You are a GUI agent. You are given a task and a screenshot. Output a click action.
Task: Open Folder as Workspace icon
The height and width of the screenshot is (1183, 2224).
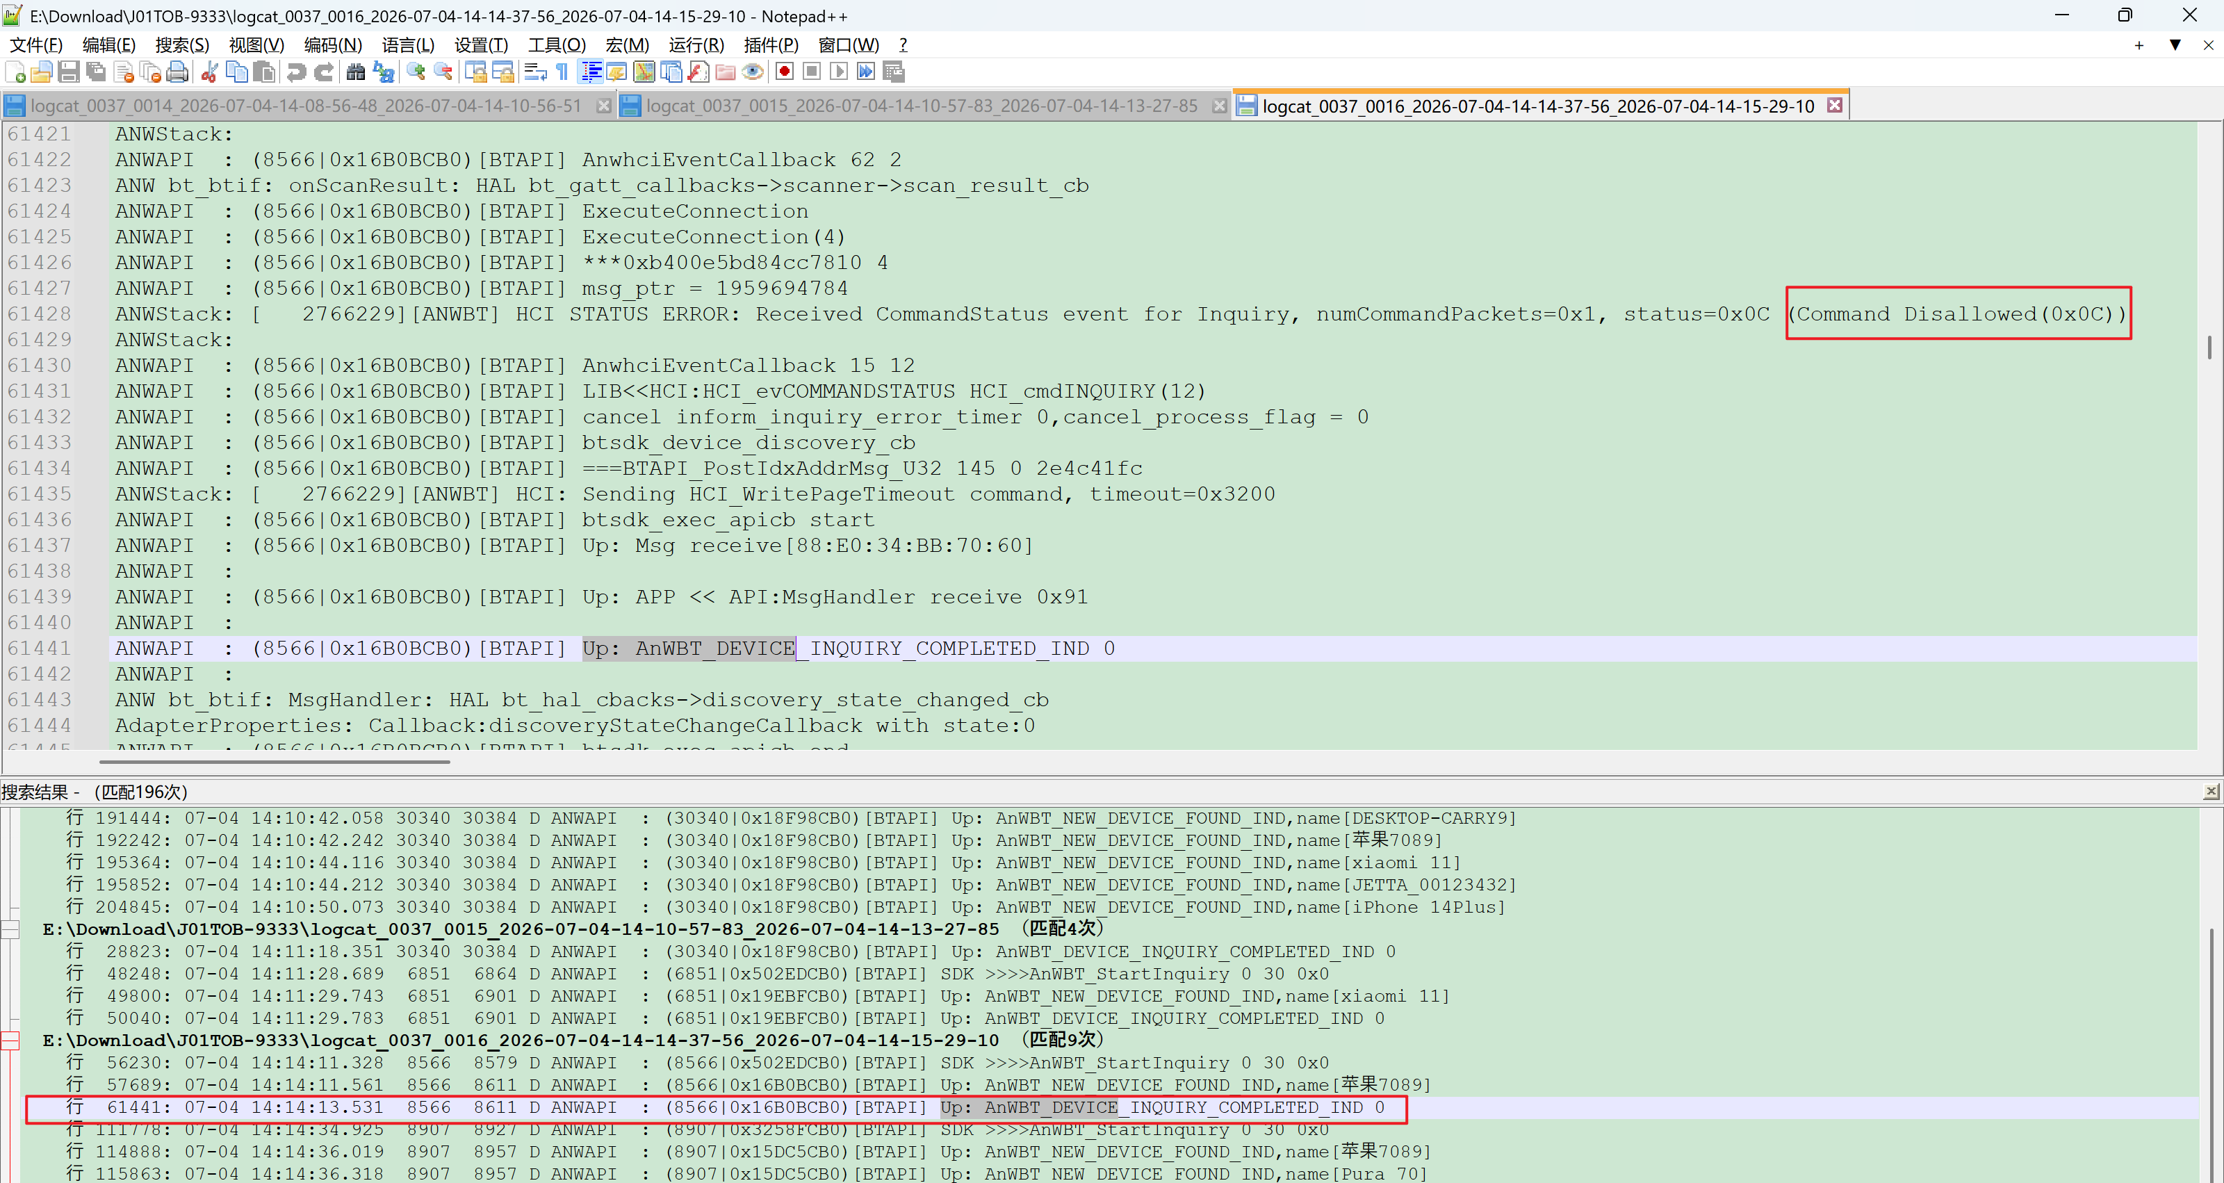tap(725, 72)
